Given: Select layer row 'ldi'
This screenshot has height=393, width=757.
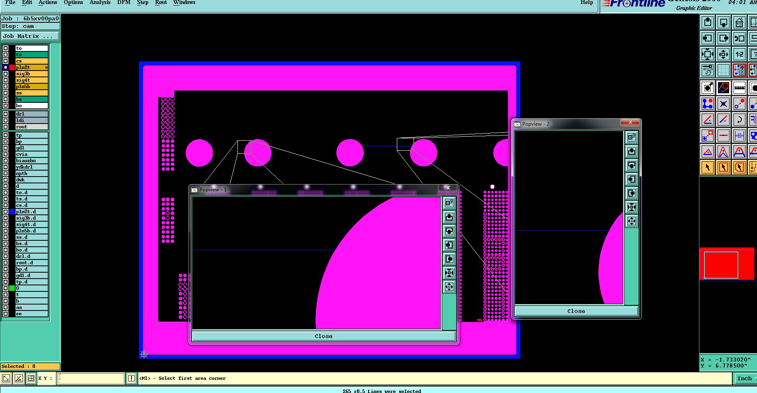Looking at the screenshot, I should click(32, 120).
